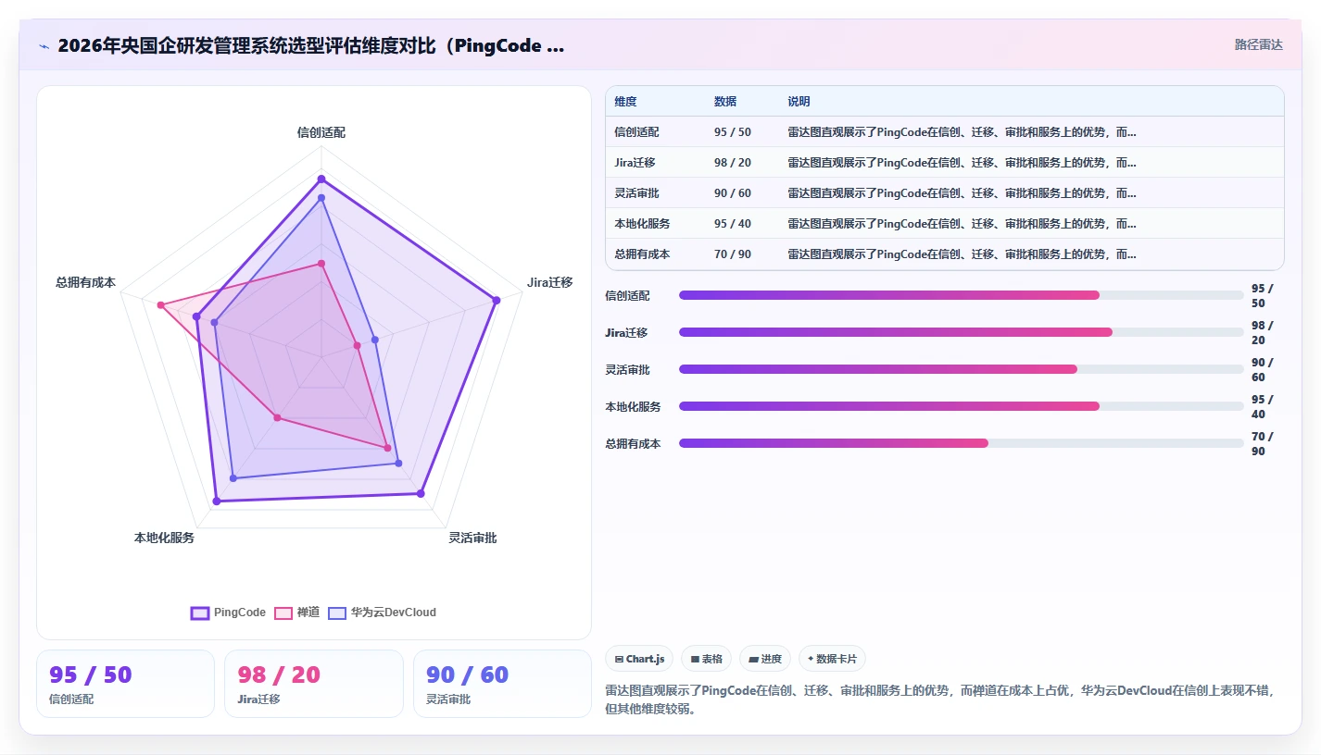Select the 进度 tag
This screenshot has width=1321, height=755.
click(x=765, y=659)
